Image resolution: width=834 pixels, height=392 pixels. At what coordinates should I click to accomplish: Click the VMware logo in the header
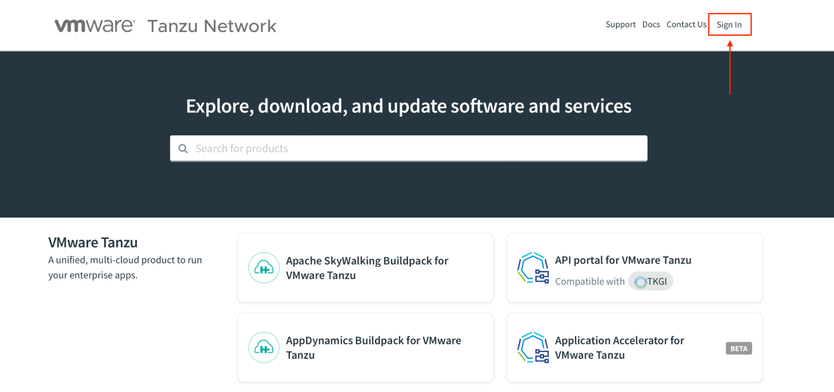pos(95,25)
